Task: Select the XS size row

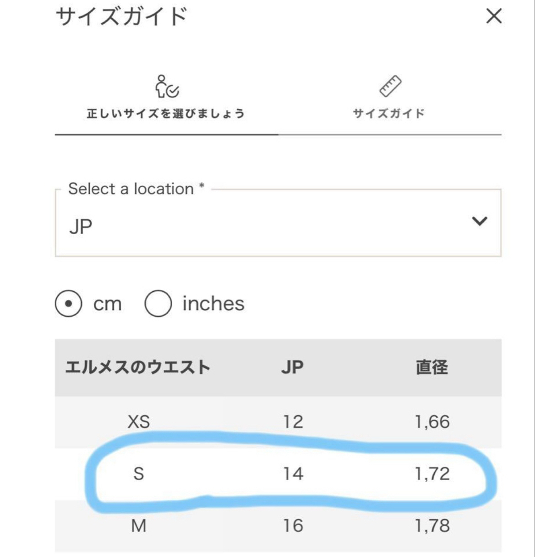Action: (x=278, y=422)
